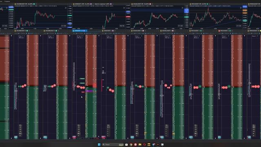Screen dimensions: 261x147
Task: Click the double-arrow icon on GOLDMUSDT chart
Action: [x=66, y=8]
